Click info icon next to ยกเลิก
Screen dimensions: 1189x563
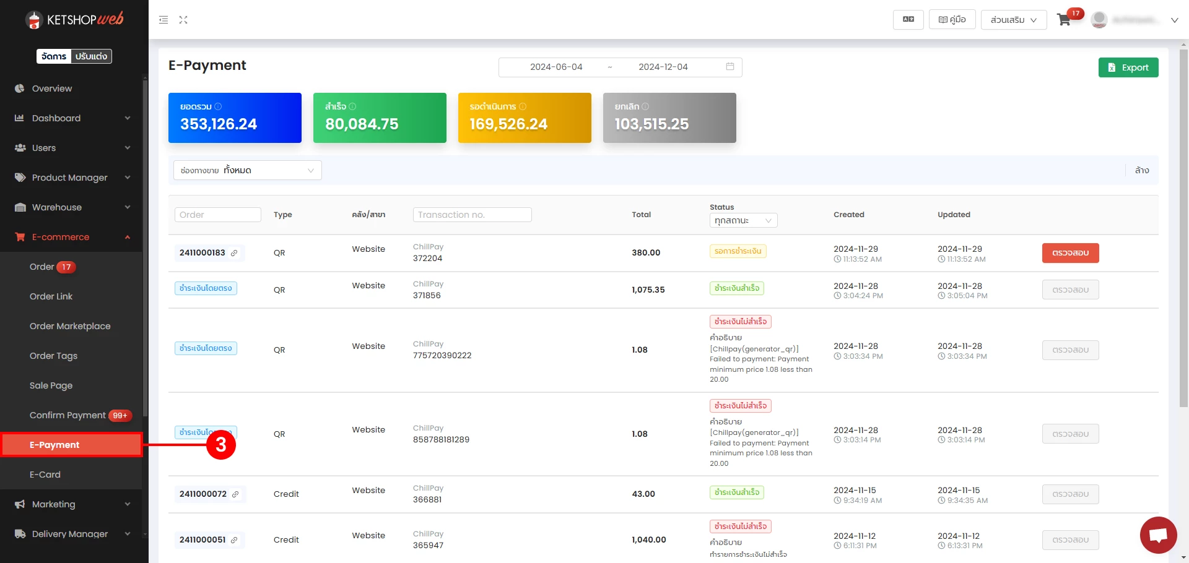pos(645,106)
